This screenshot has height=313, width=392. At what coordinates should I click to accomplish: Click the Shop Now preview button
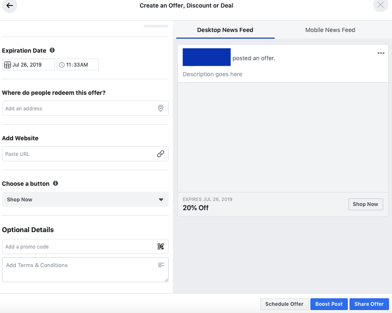point(365,204)
